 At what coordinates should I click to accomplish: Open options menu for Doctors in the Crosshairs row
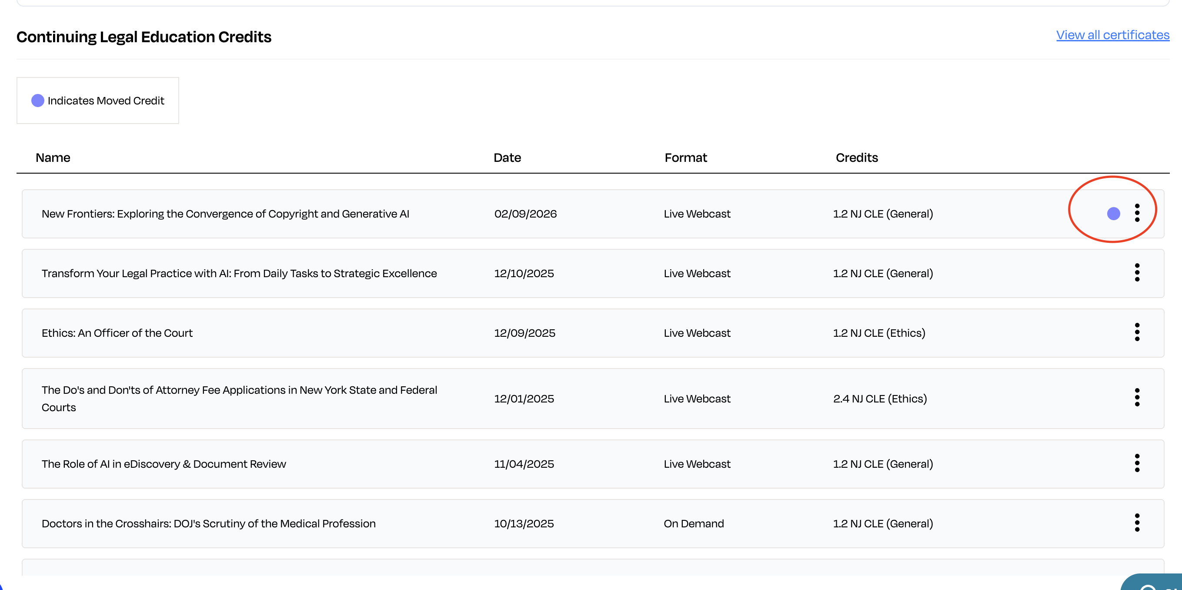tap(1137, 523)
